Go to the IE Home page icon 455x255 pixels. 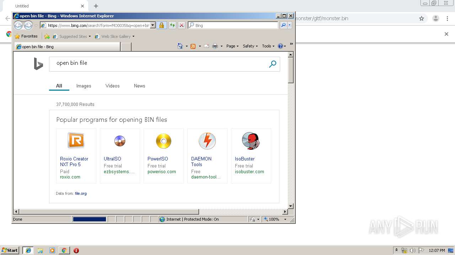point(180,46)
